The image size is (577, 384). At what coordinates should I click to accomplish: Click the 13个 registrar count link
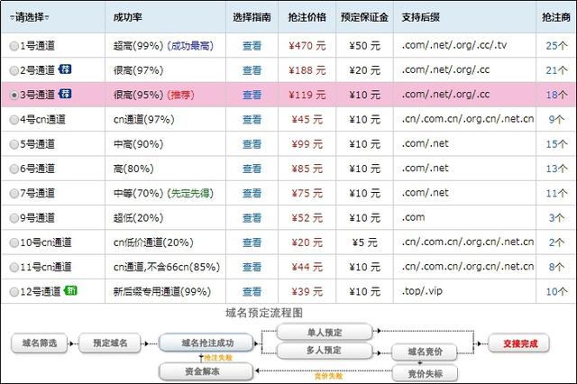[x=556, y=169]
